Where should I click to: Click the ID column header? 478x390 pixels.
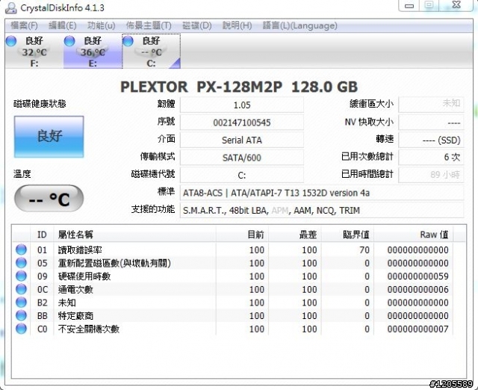click(42, 234)
